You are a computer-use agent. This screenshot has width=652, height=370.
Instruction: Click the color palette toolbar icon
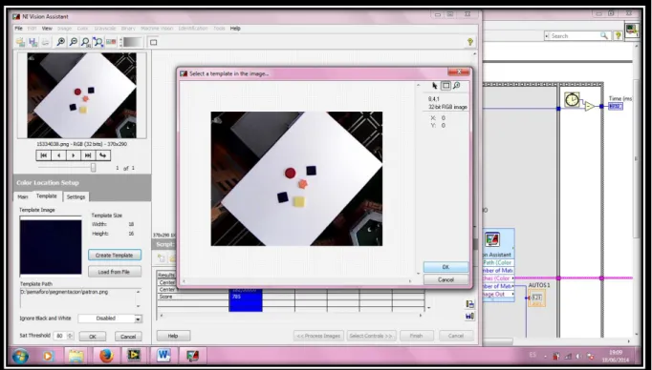[111, 42]
